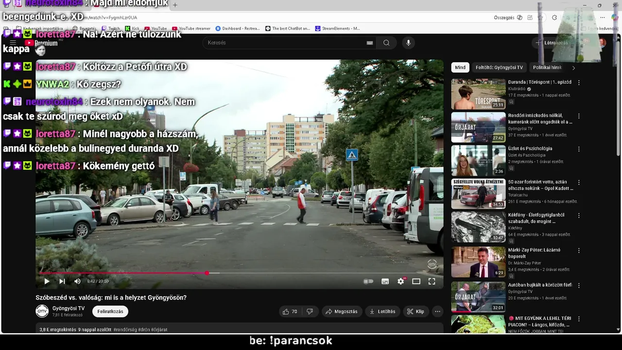Dislike the video thumbs-down icon
The width and height of the screenshot is (622, 350).
(x=310, y=312)
